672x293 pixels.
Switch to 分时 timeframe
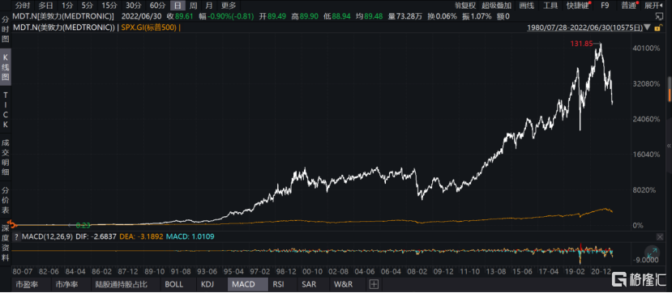(22, 6)
